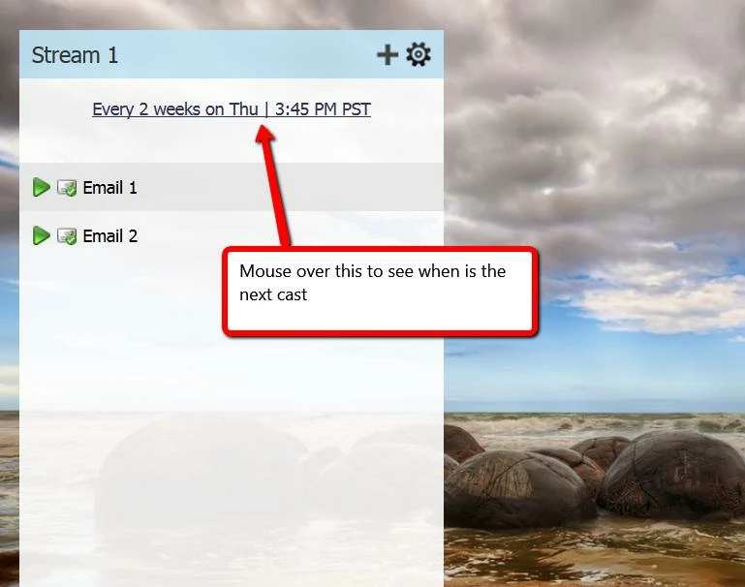Click the Stream 1 title text

[75, 55]
